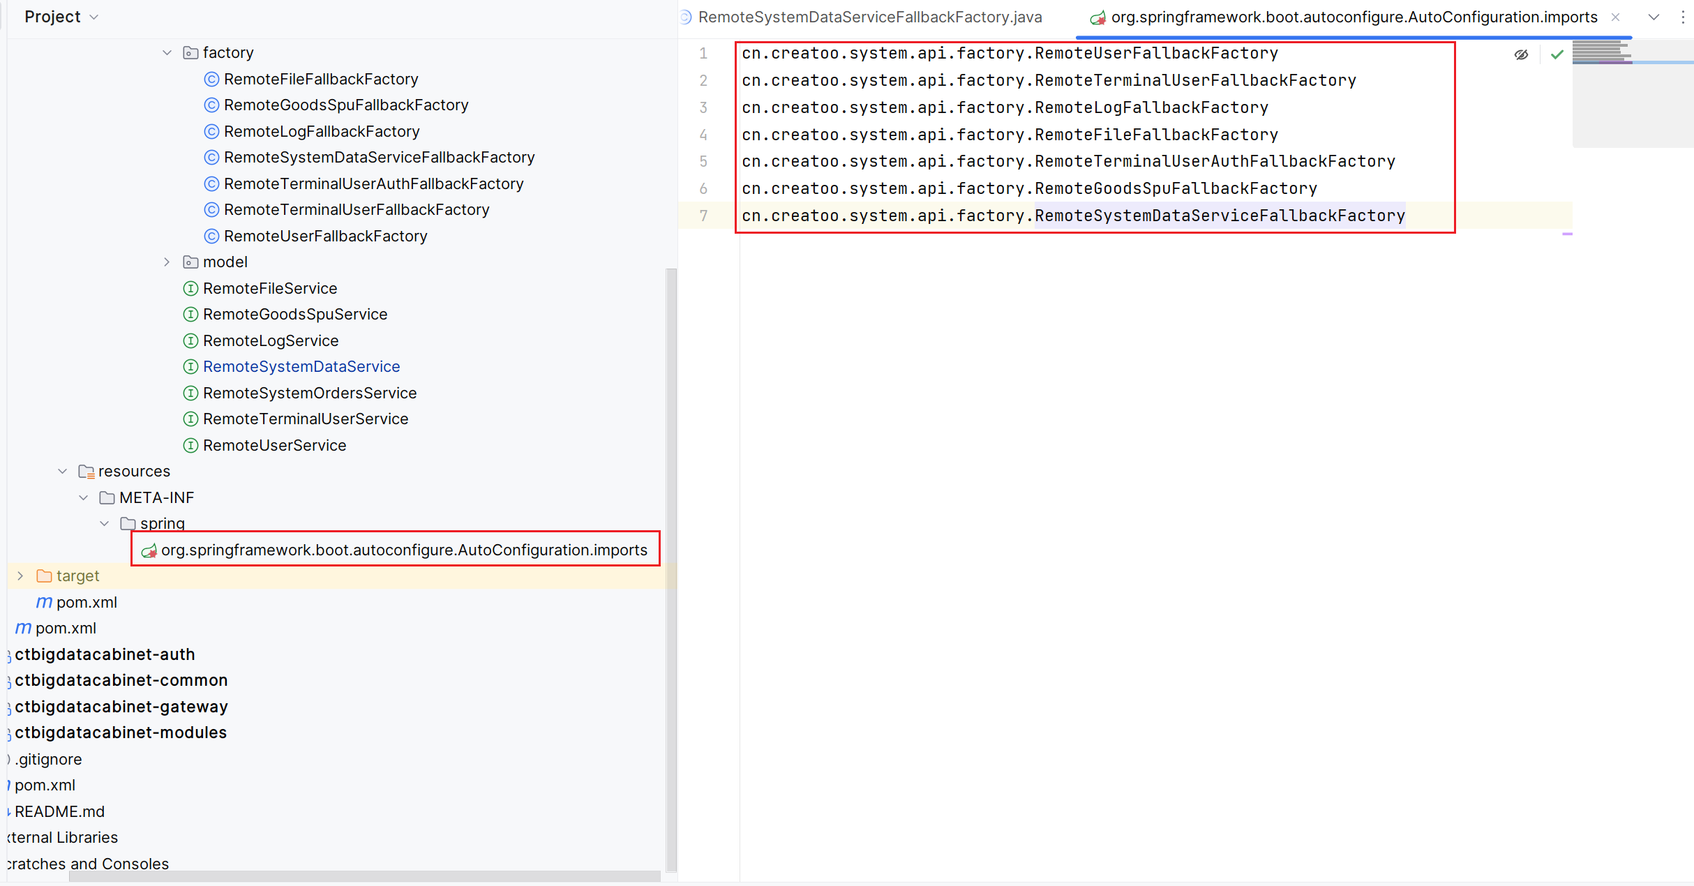Click the editor tabs three-dot options icon
Screen dimensions: 1694x886
click(x=1682, y=17)
